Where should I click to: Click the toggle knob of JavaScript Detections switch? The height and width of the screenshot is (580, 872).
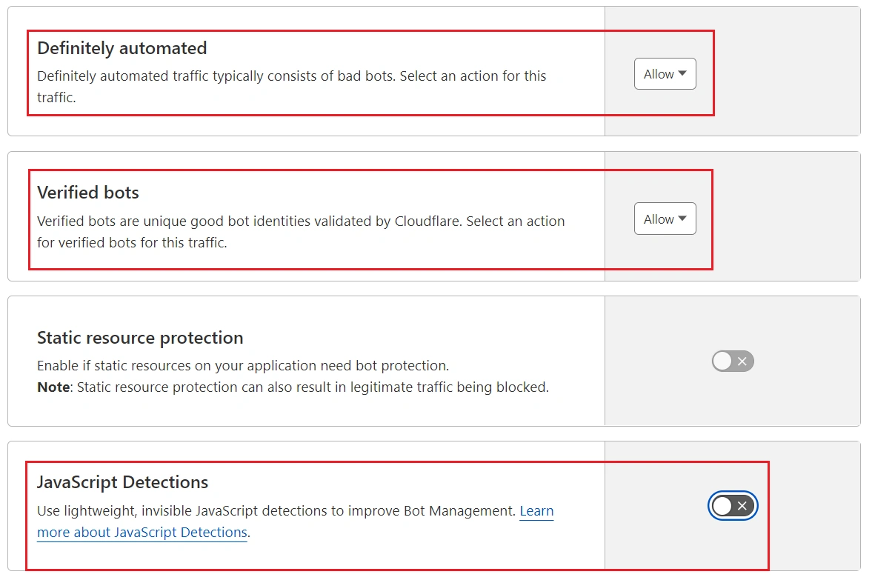click(x=722, y=506)
